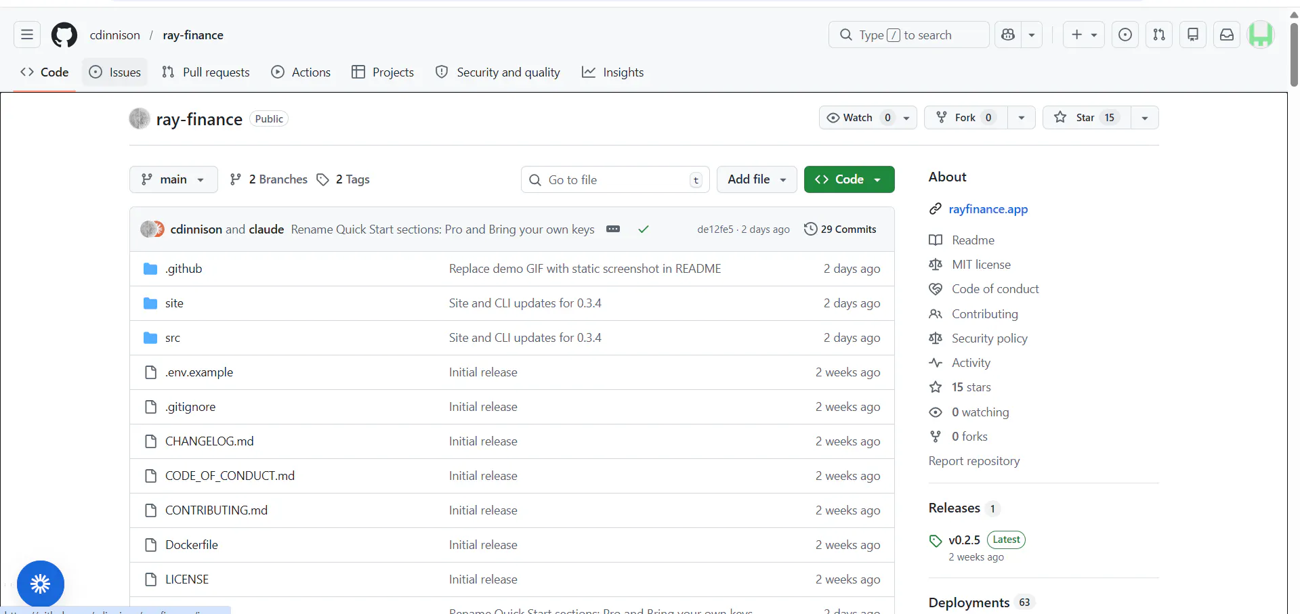1300x614 pixels.
Task: Switch to the Projects tab
Action: pos(383,72)
